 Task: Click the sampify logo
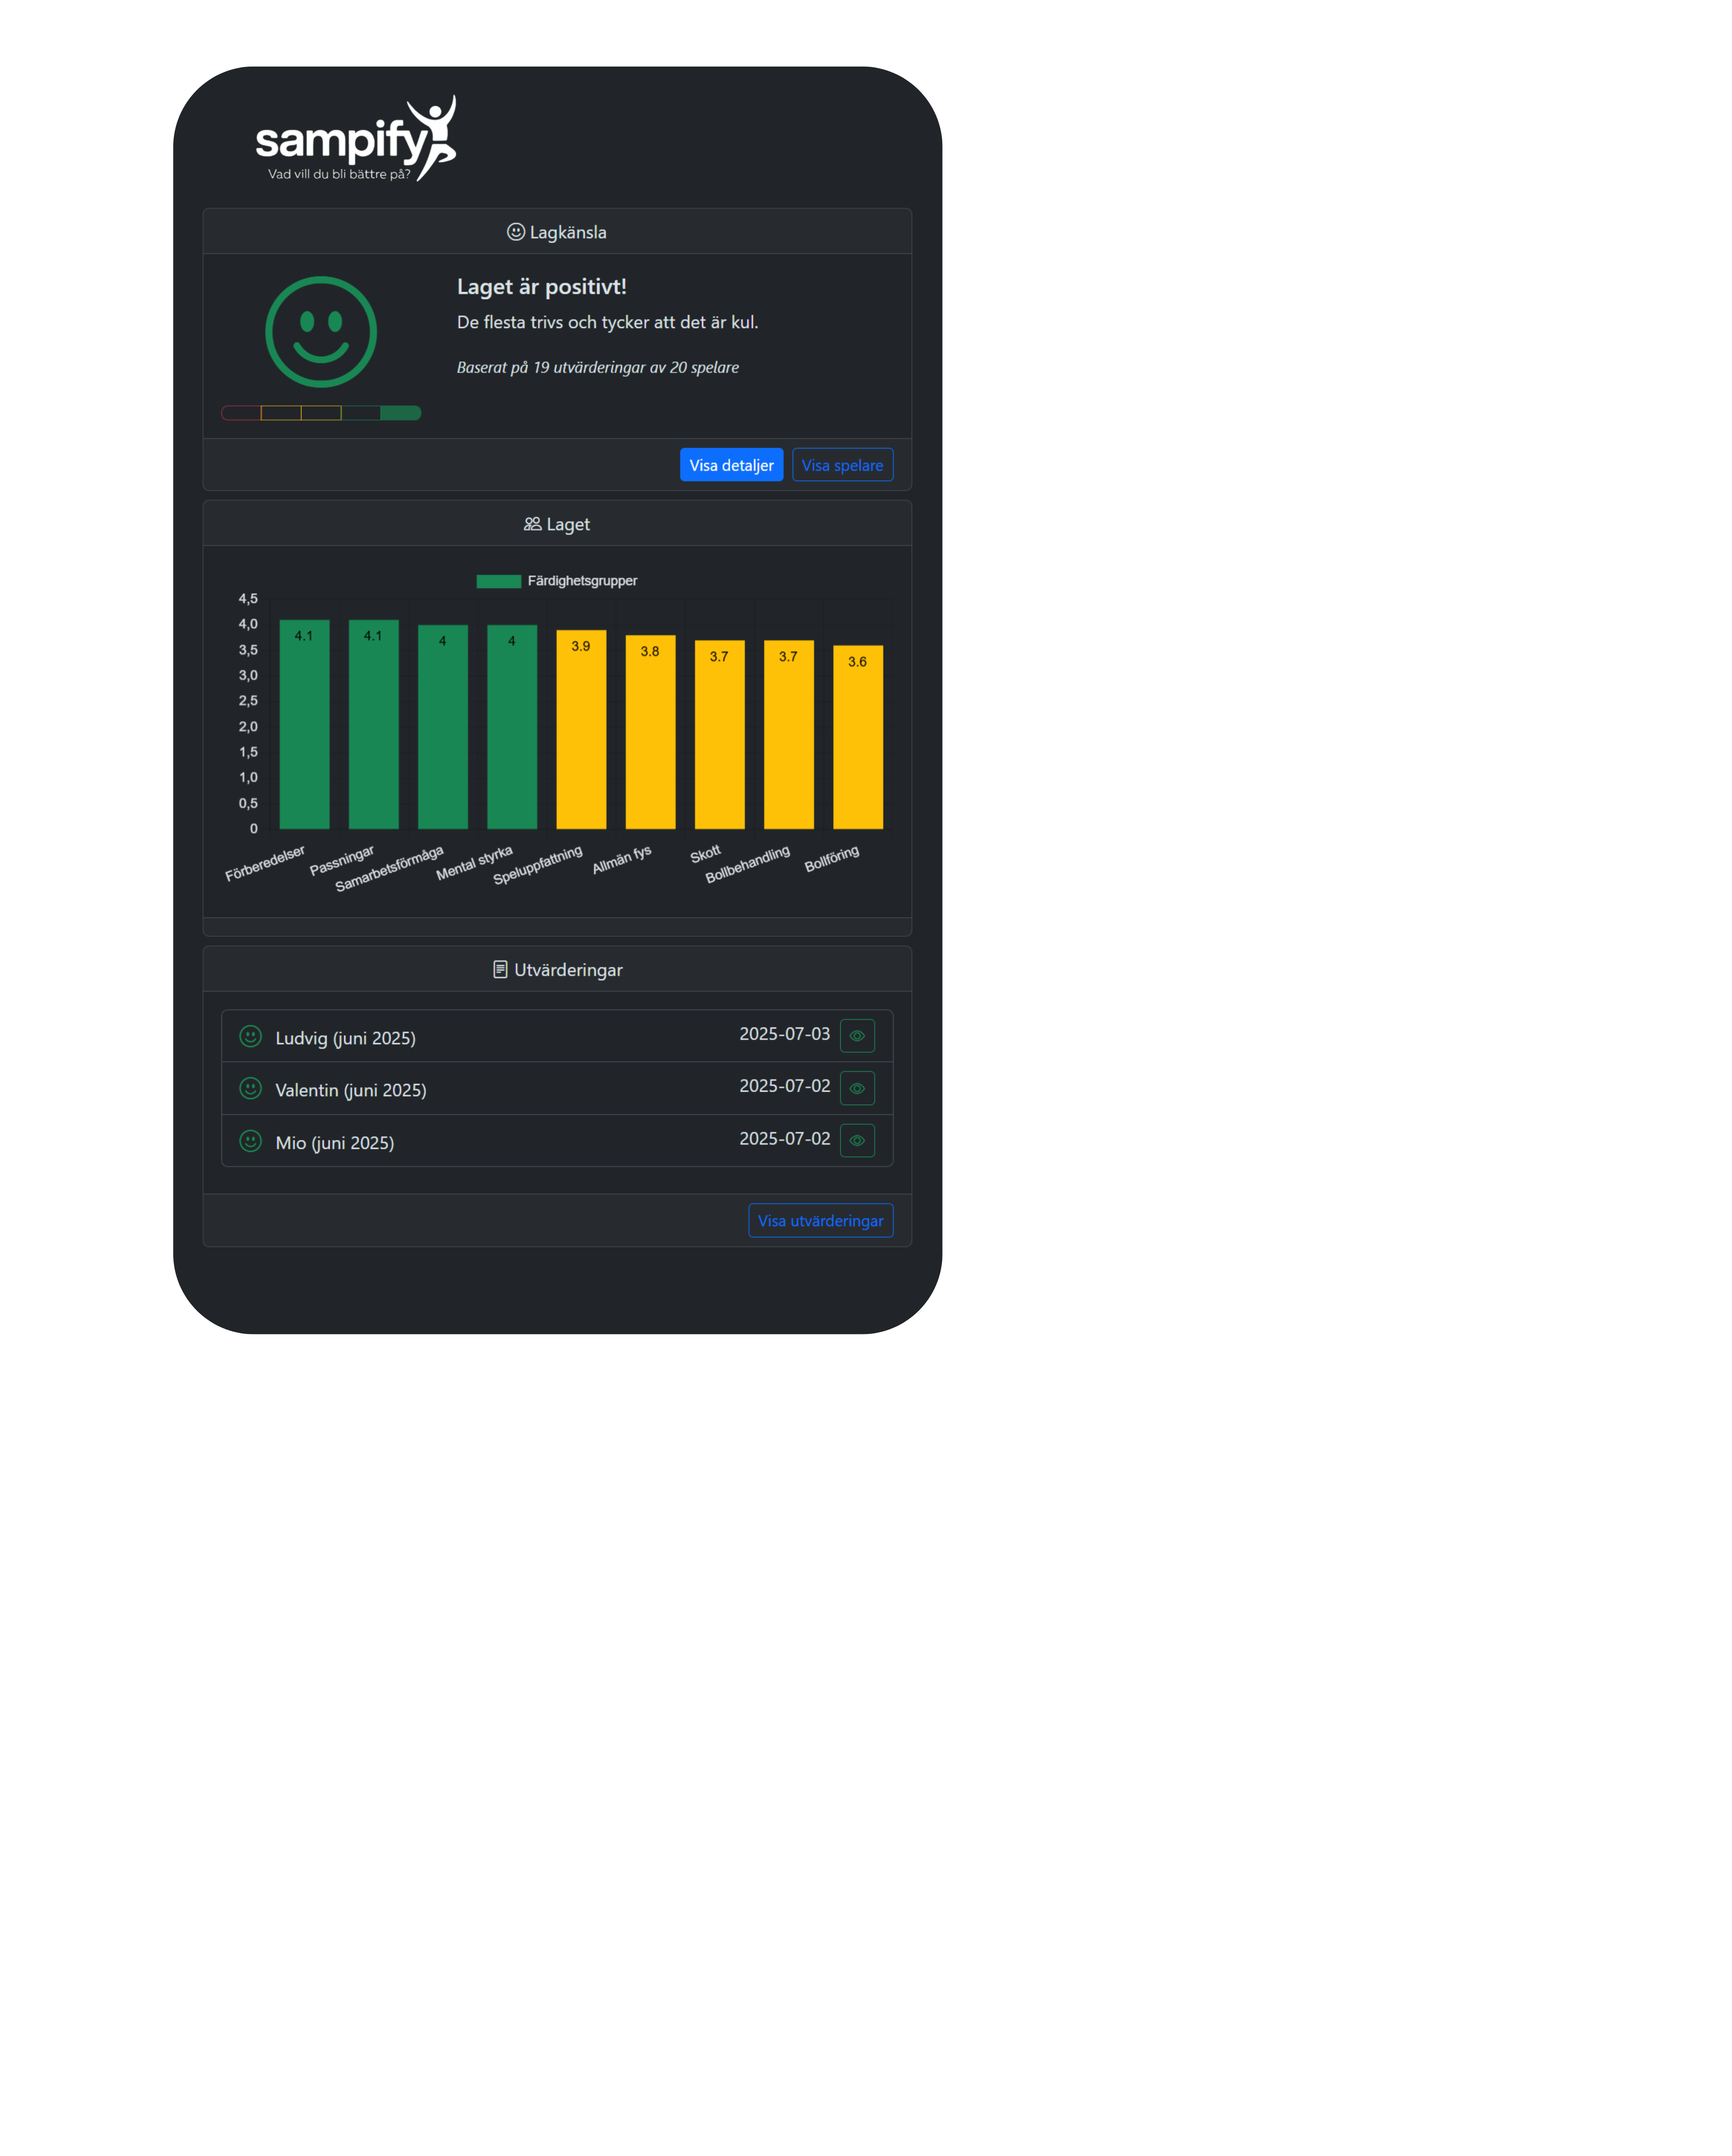356,138
